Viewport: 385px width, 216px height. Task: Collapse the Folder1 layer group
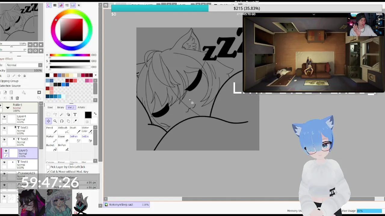[8, 108]
